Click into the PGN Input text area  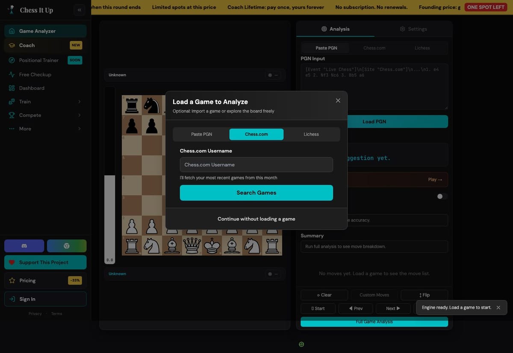tap(374, 86)
